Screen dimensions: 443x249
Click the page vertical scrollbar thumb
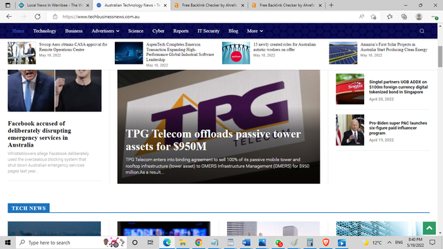pyautogui.click(x=440, y=57)
